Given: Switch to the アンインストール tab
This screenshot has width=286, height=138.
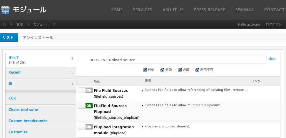Looking at the screenshot, I should (x=38, y=38).
